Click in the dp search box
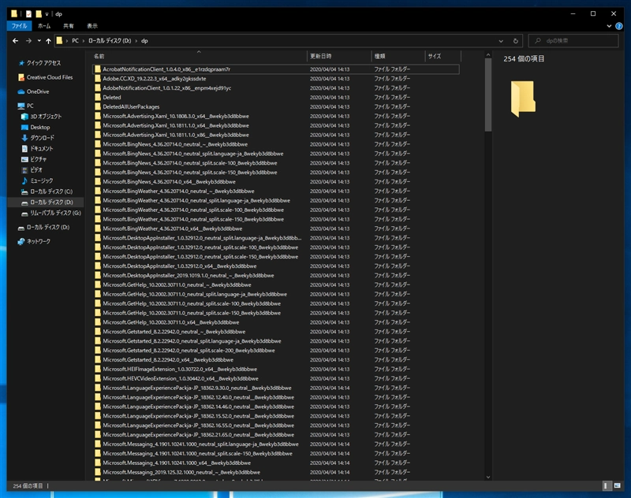 click(x=573, y=41)
